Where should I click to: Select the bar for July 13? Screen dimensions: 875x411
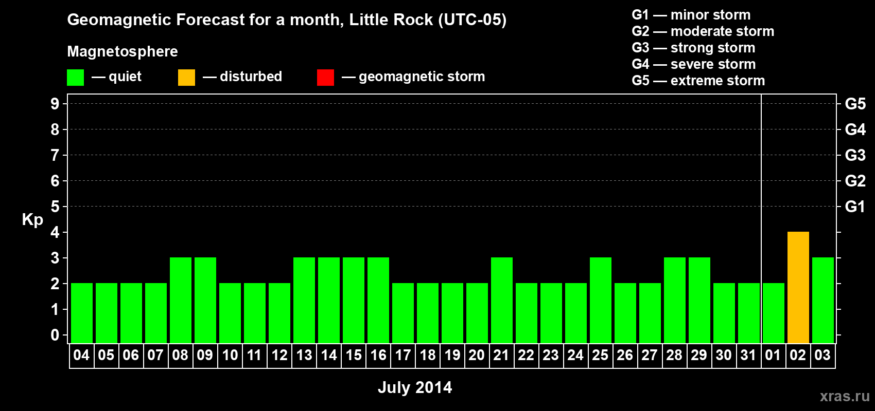tap(304, 300)
